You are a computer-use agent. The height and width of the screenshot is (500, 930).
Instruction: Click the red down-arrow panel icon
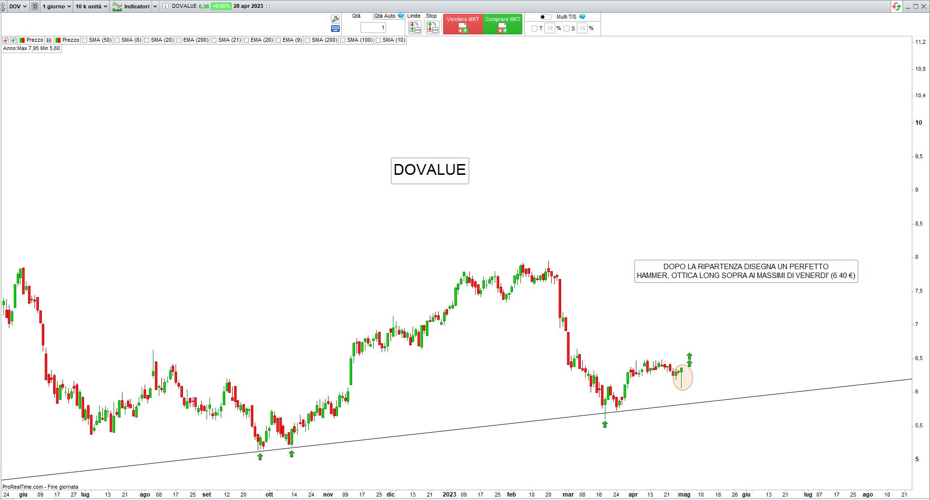(5, 40)
